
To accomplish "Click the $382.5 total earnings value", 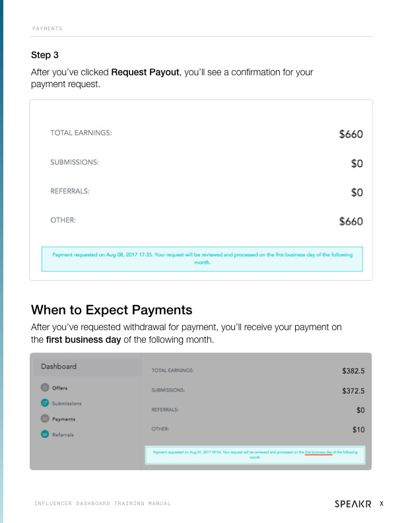I will tap(353, 371).
